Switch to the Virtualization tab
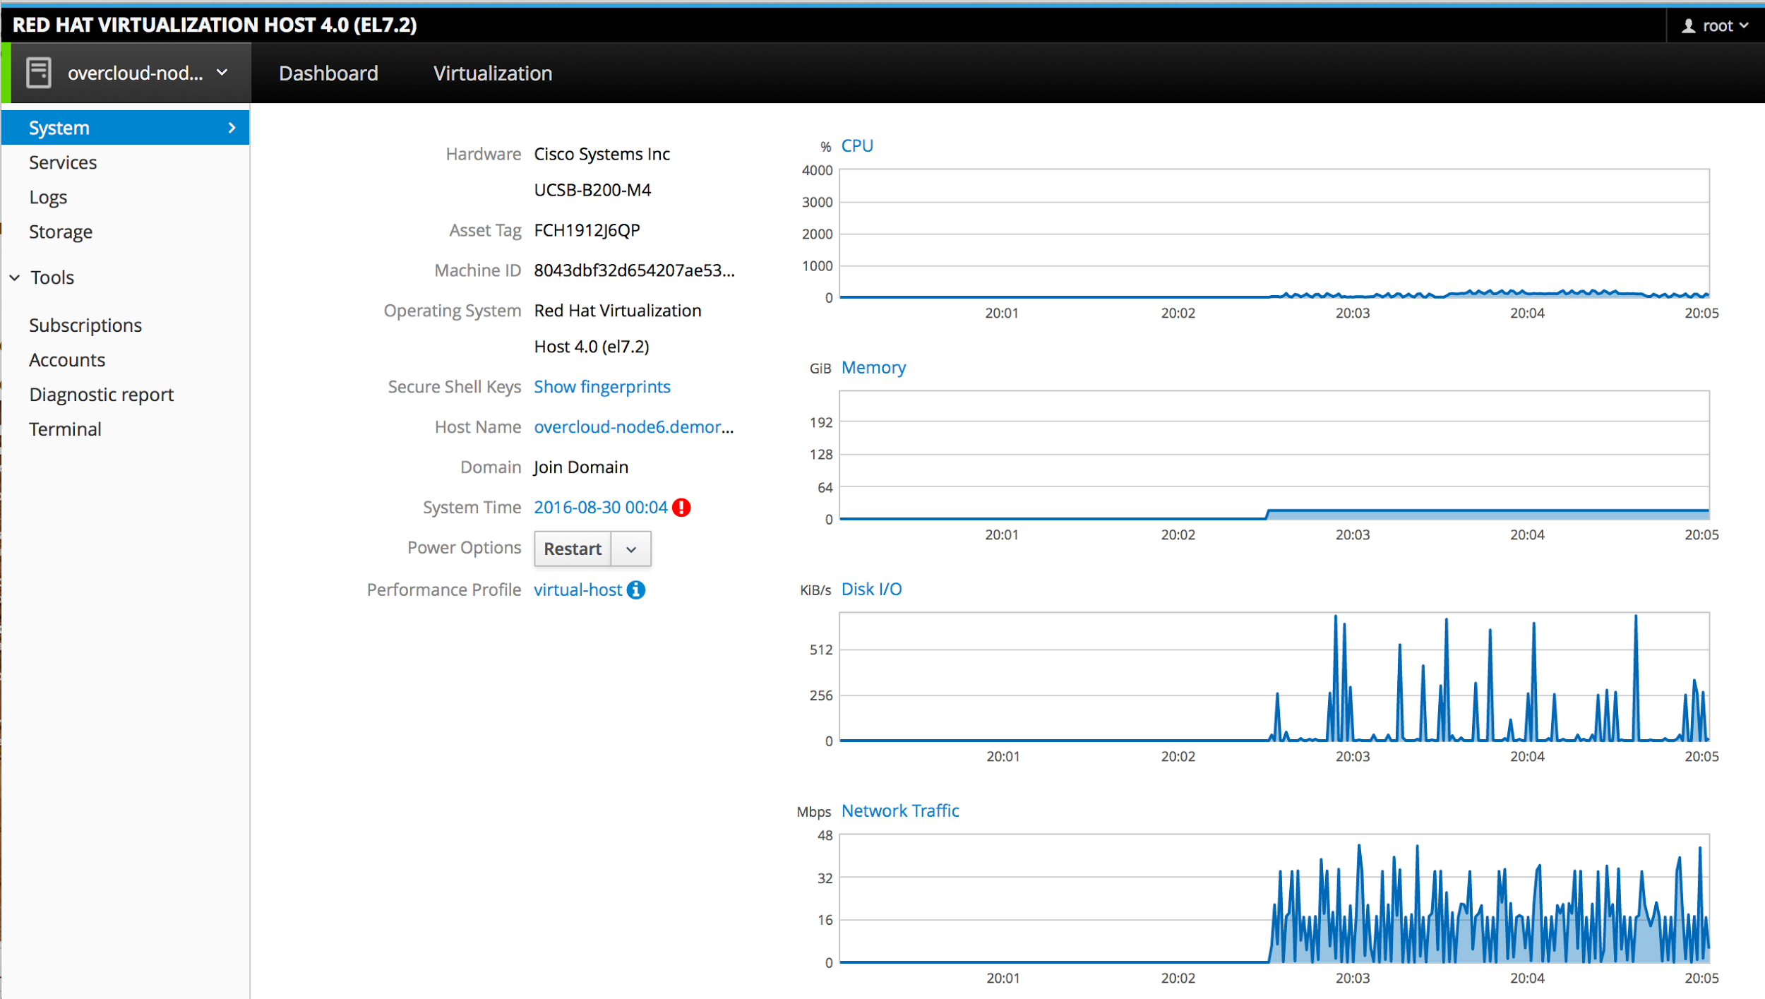The width and height of the screenshot is (1765, 999). coord(493,73)
